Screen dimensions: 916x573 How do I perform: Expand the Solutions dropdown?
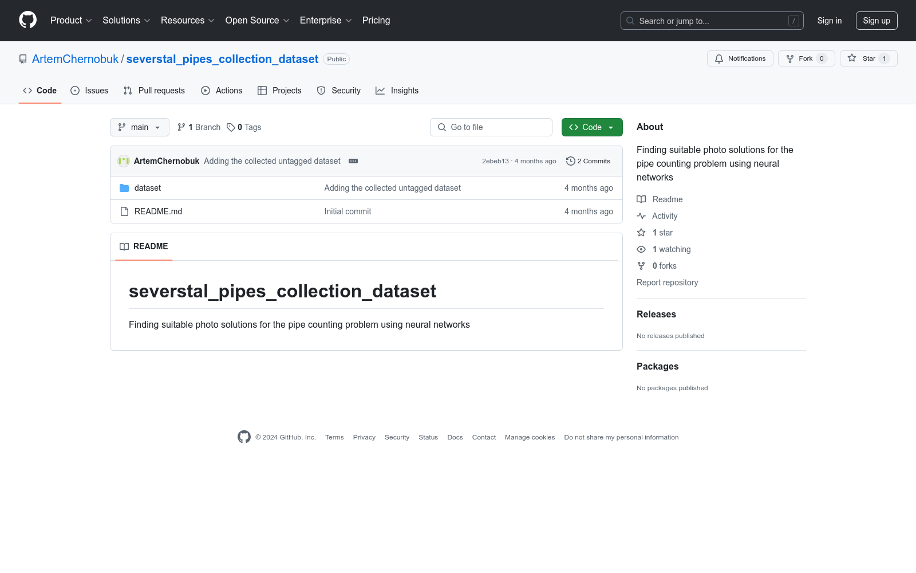(x=127, y=21)
